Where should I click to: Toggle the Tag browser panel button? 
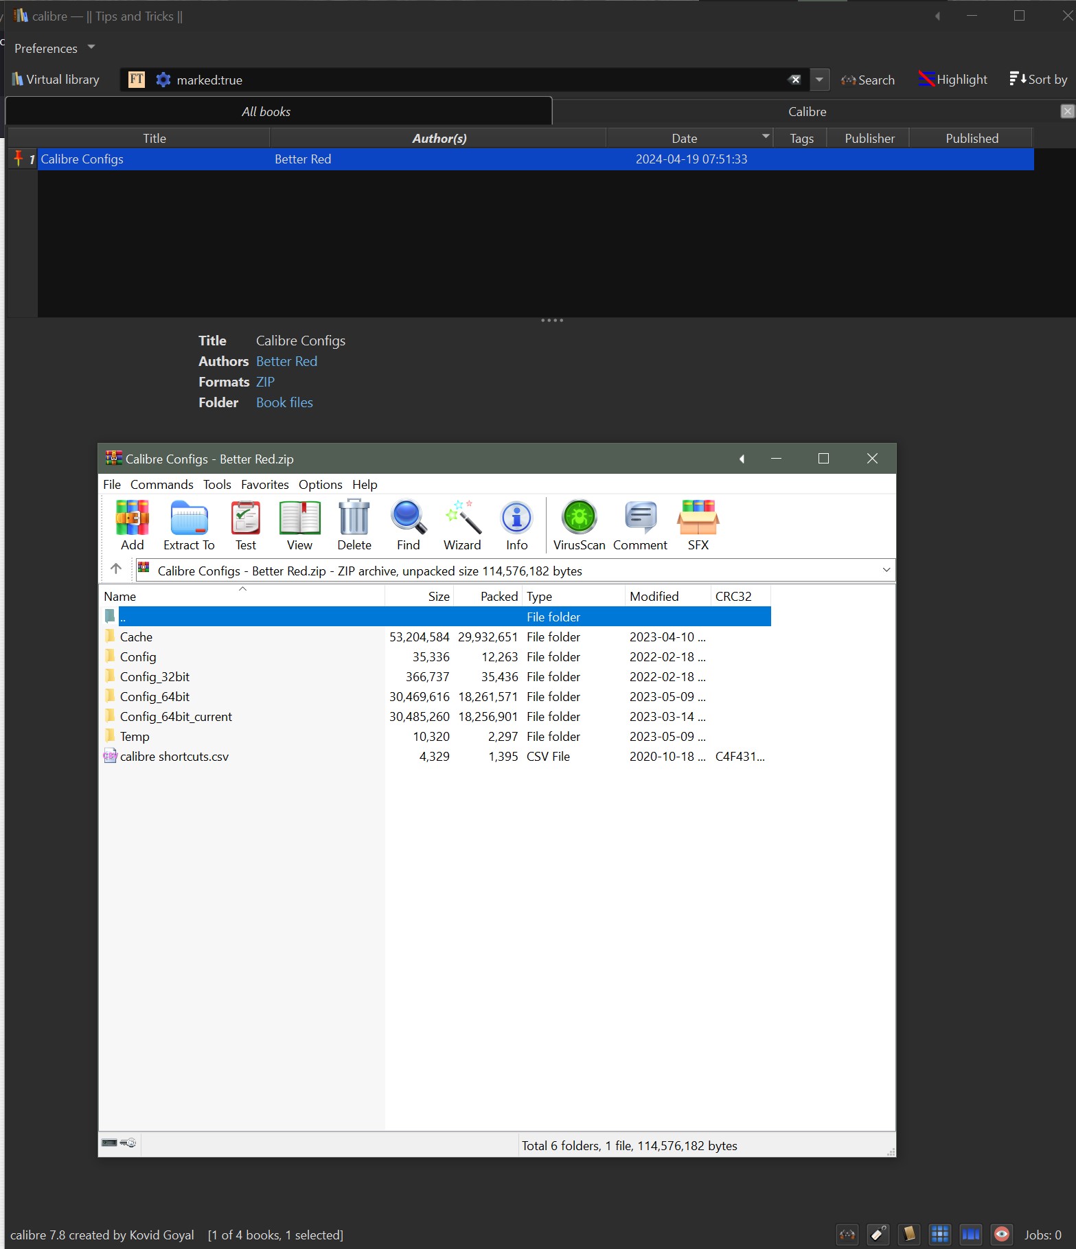point(878,1234)
